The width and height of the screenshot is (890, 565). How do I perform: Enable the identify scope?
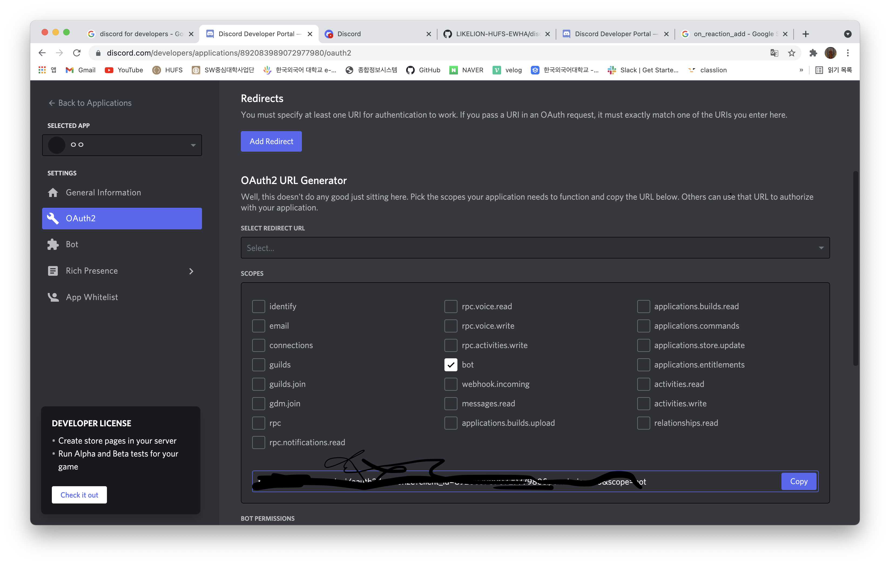click(x=258, y=306)
